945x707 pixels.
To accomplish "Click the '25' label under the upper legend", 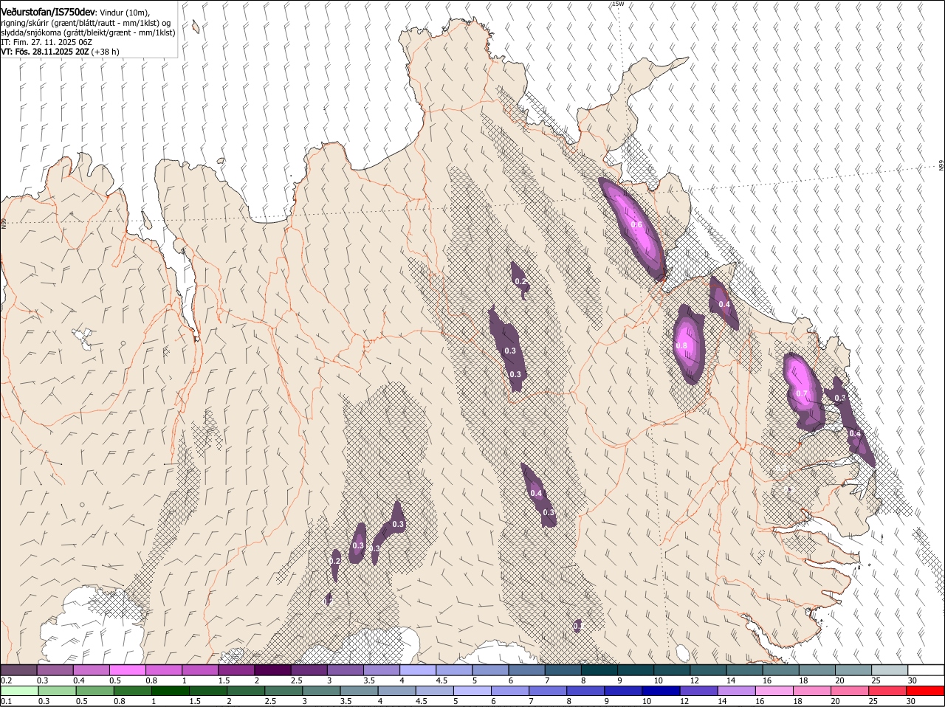I will tap(875, 680).
